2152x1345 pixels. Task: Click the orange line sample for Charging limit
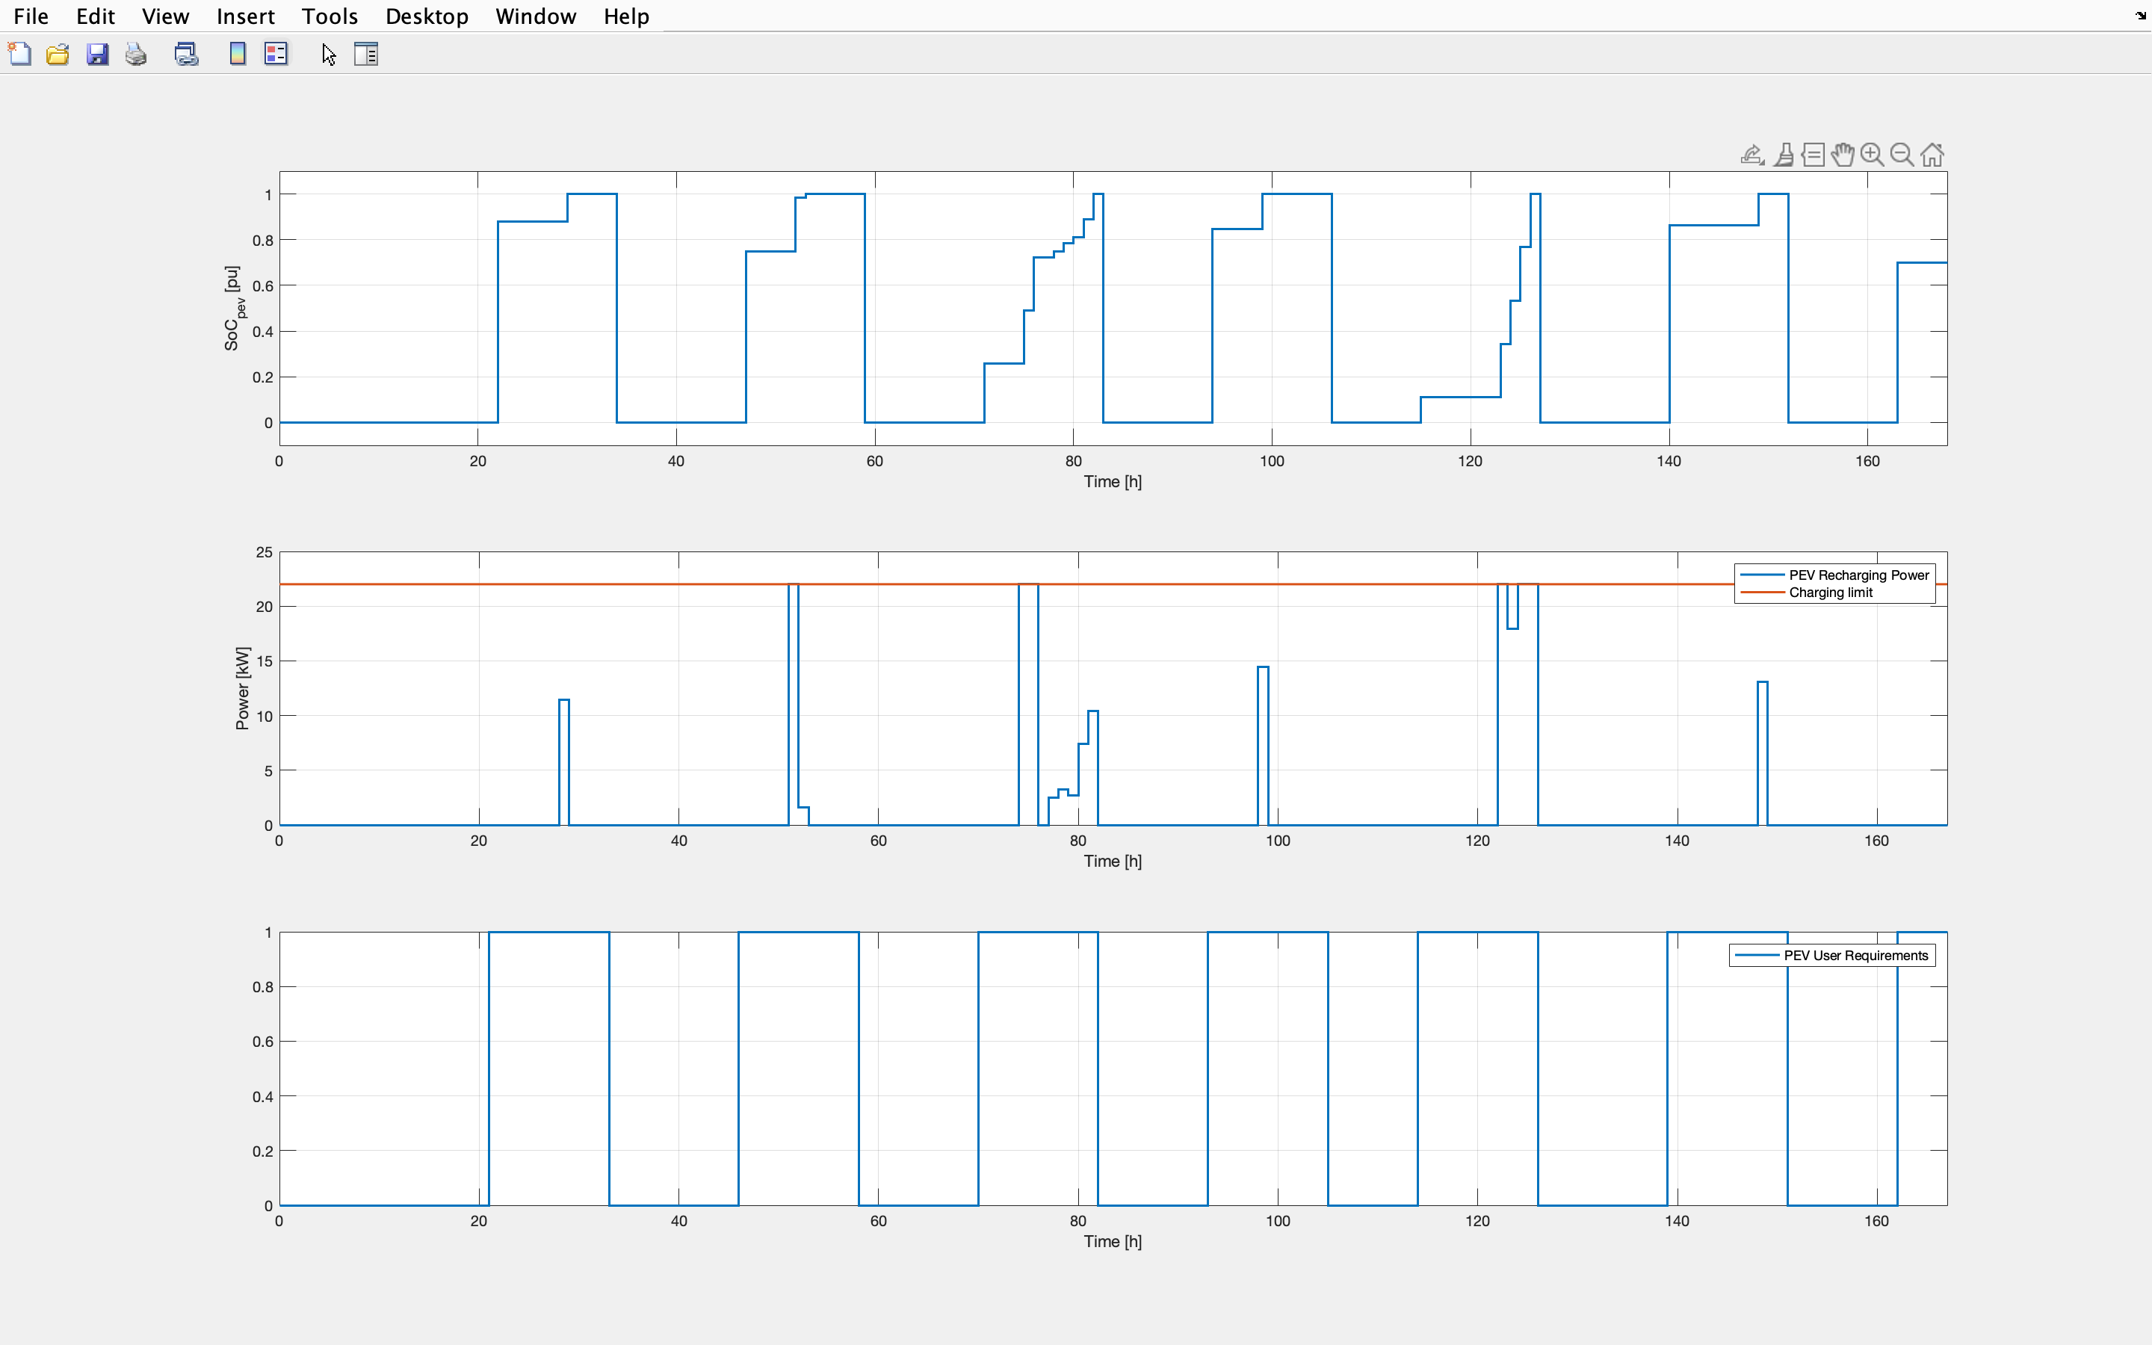coord(1763,593)
